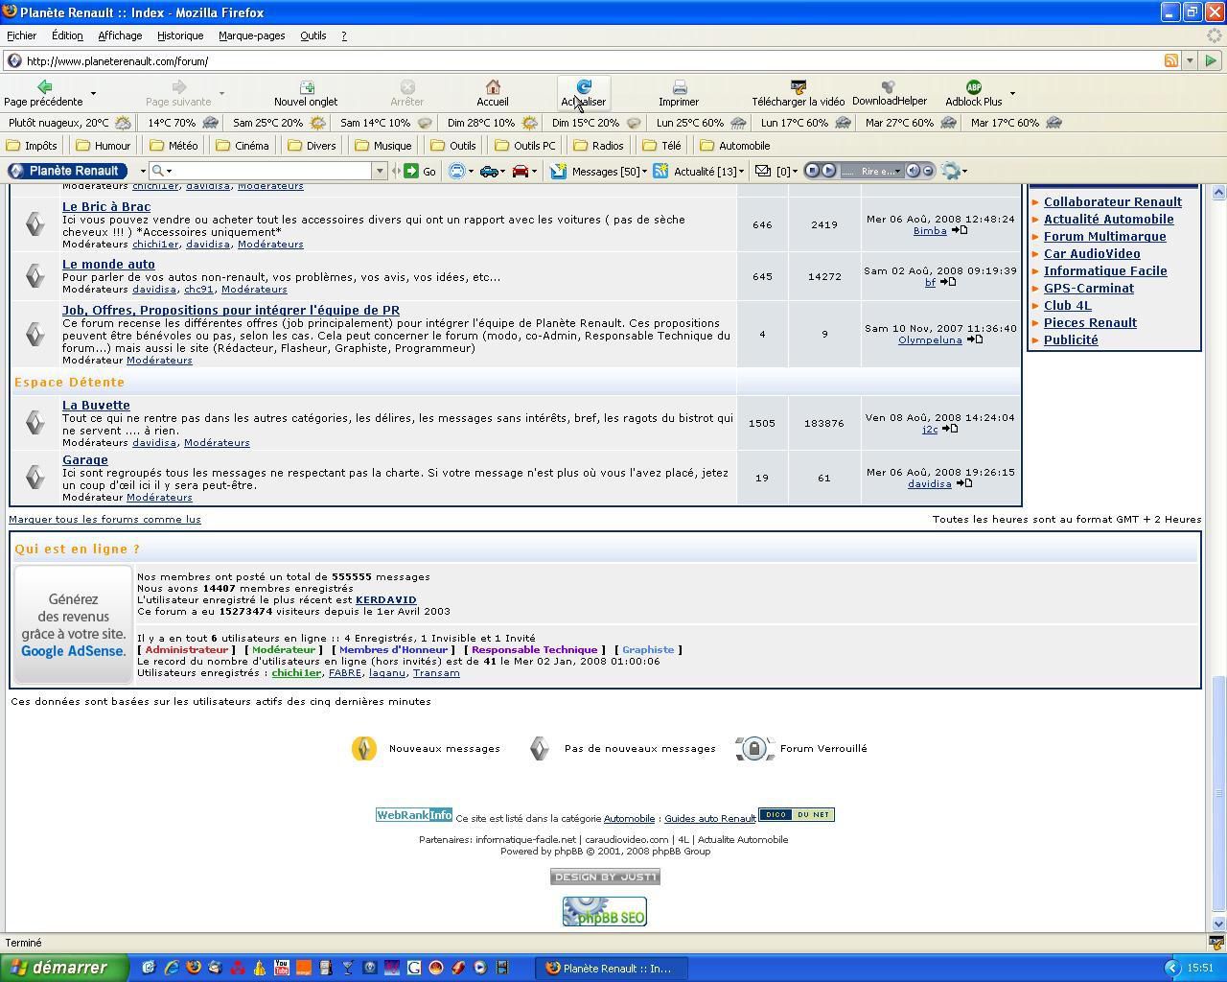This screenshot has height=982, width=1227.
Task: Open the toolbar settings gear menu
Action: coord(954,171)
